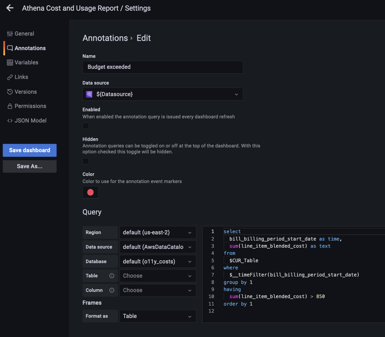Enable the annotation query checkbox
The image size is (385, 337).
[x=86, y=126]
